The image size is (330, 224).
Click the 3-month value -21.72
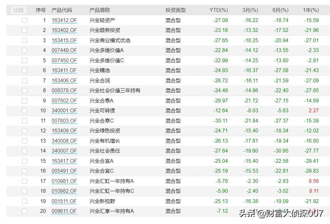[x=251, y=101]
